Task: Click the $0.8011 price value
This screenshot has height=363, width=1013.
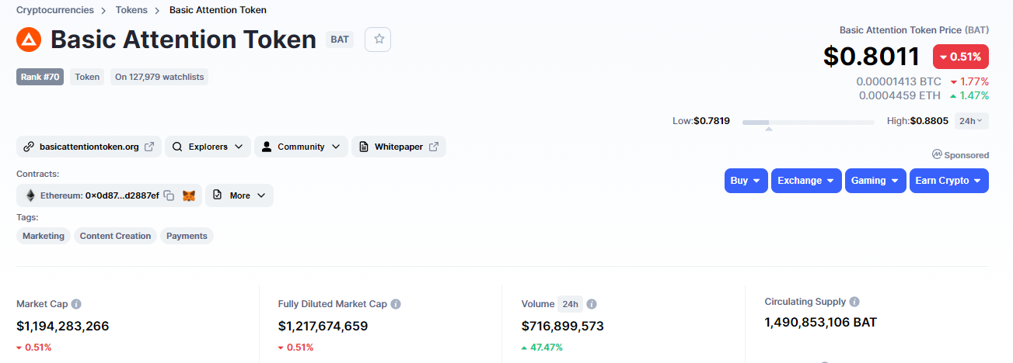Action: [x=872, y=57]
